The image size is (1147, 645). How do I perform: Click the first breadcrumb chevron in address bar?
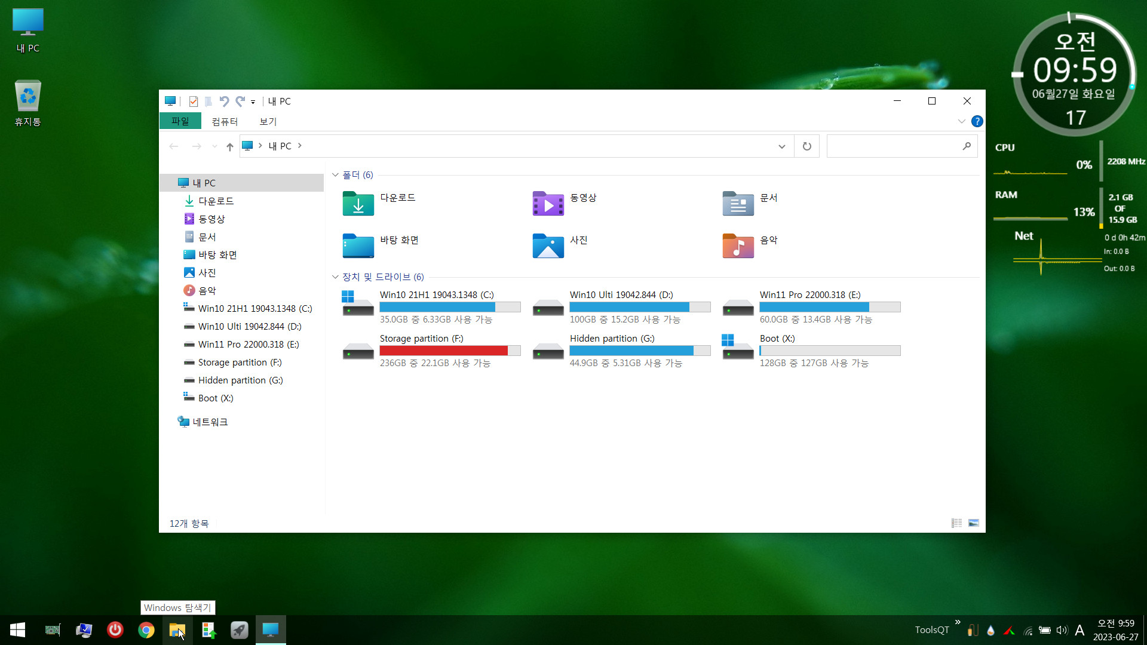(x=260, y=146)
